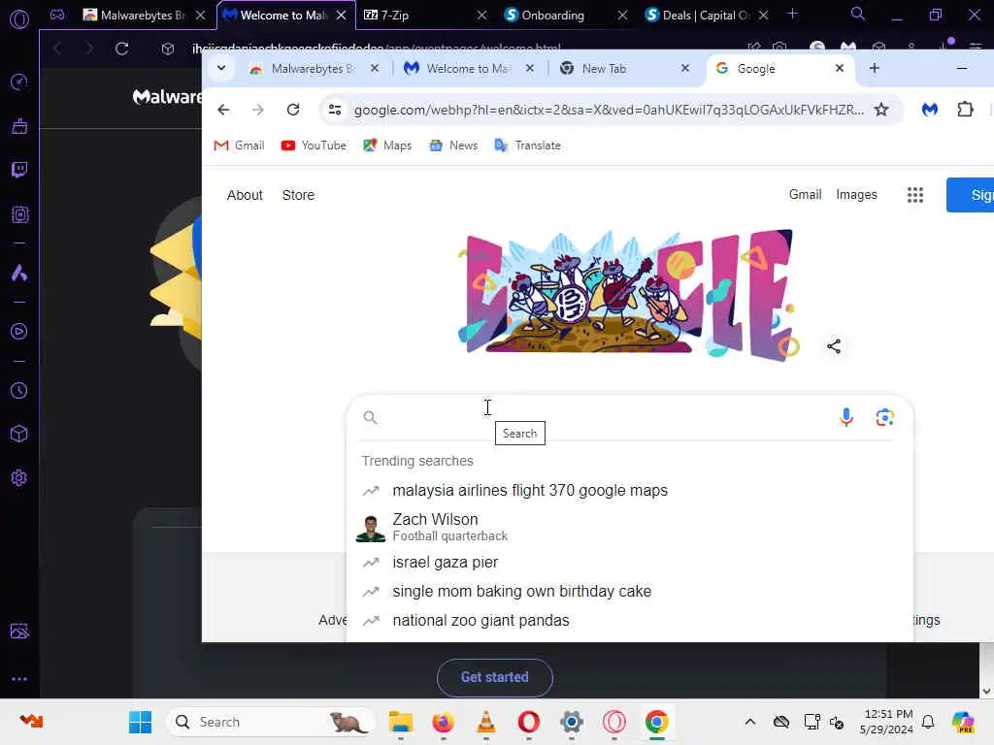Open History clock icon in Opera sidebar
The image size is (994, 745).
(19, 390)
